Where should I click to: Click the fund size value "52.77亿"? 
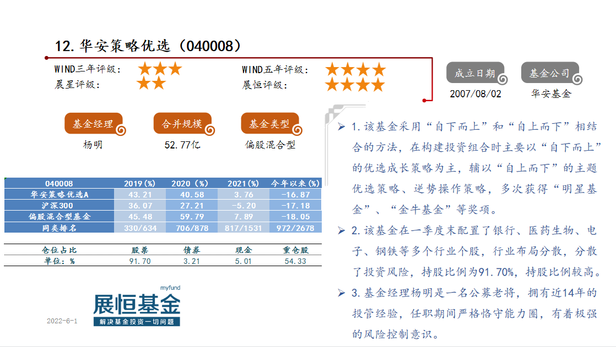182,145
